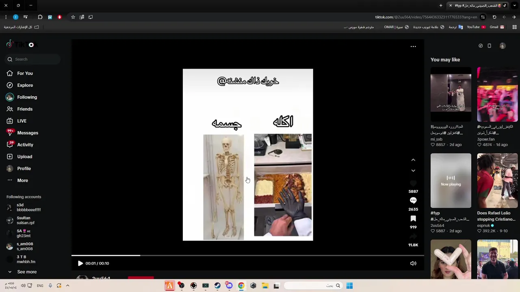Viewport: 520px width, 292px height.
Task: Open mi_sxb recommended video thumbnail
Action: [451, 94]
